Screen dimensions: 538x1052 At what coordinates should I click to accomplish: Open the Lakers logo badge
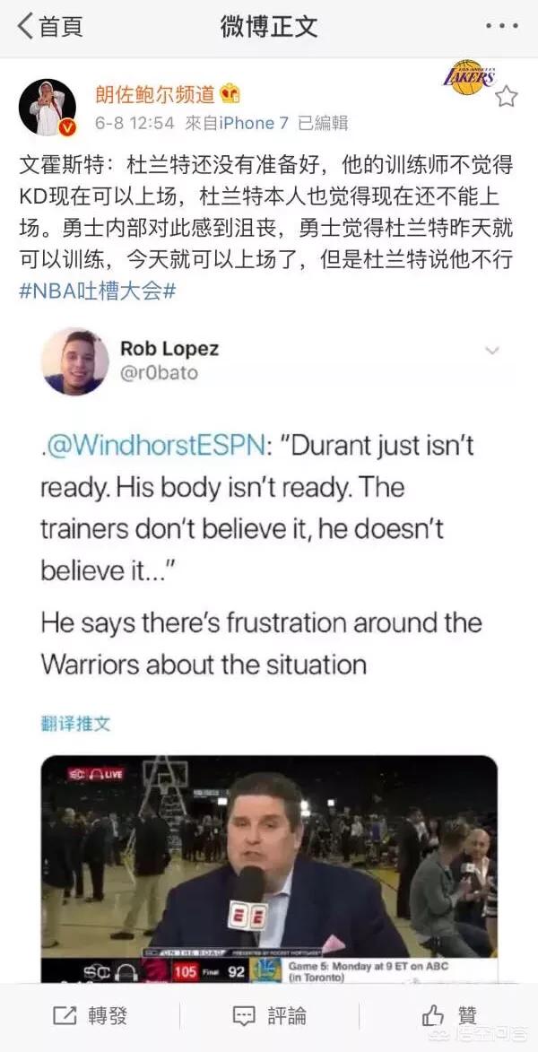pyautogui.click(x=469, y=77)
